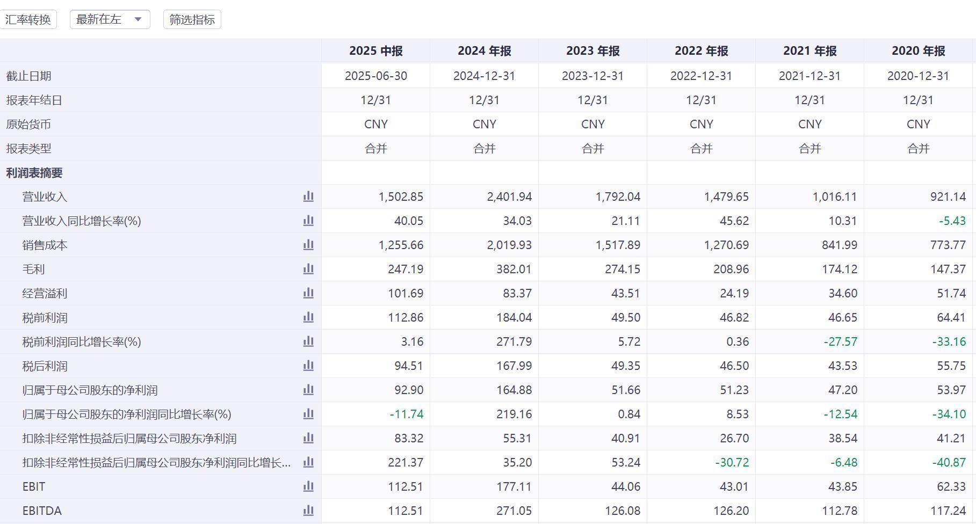Show chart icon for 销售成本
976x524 pixels.
click(x=308, y=245)
